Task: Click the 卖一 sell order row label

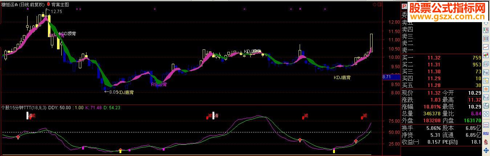Action: (407, 50)
